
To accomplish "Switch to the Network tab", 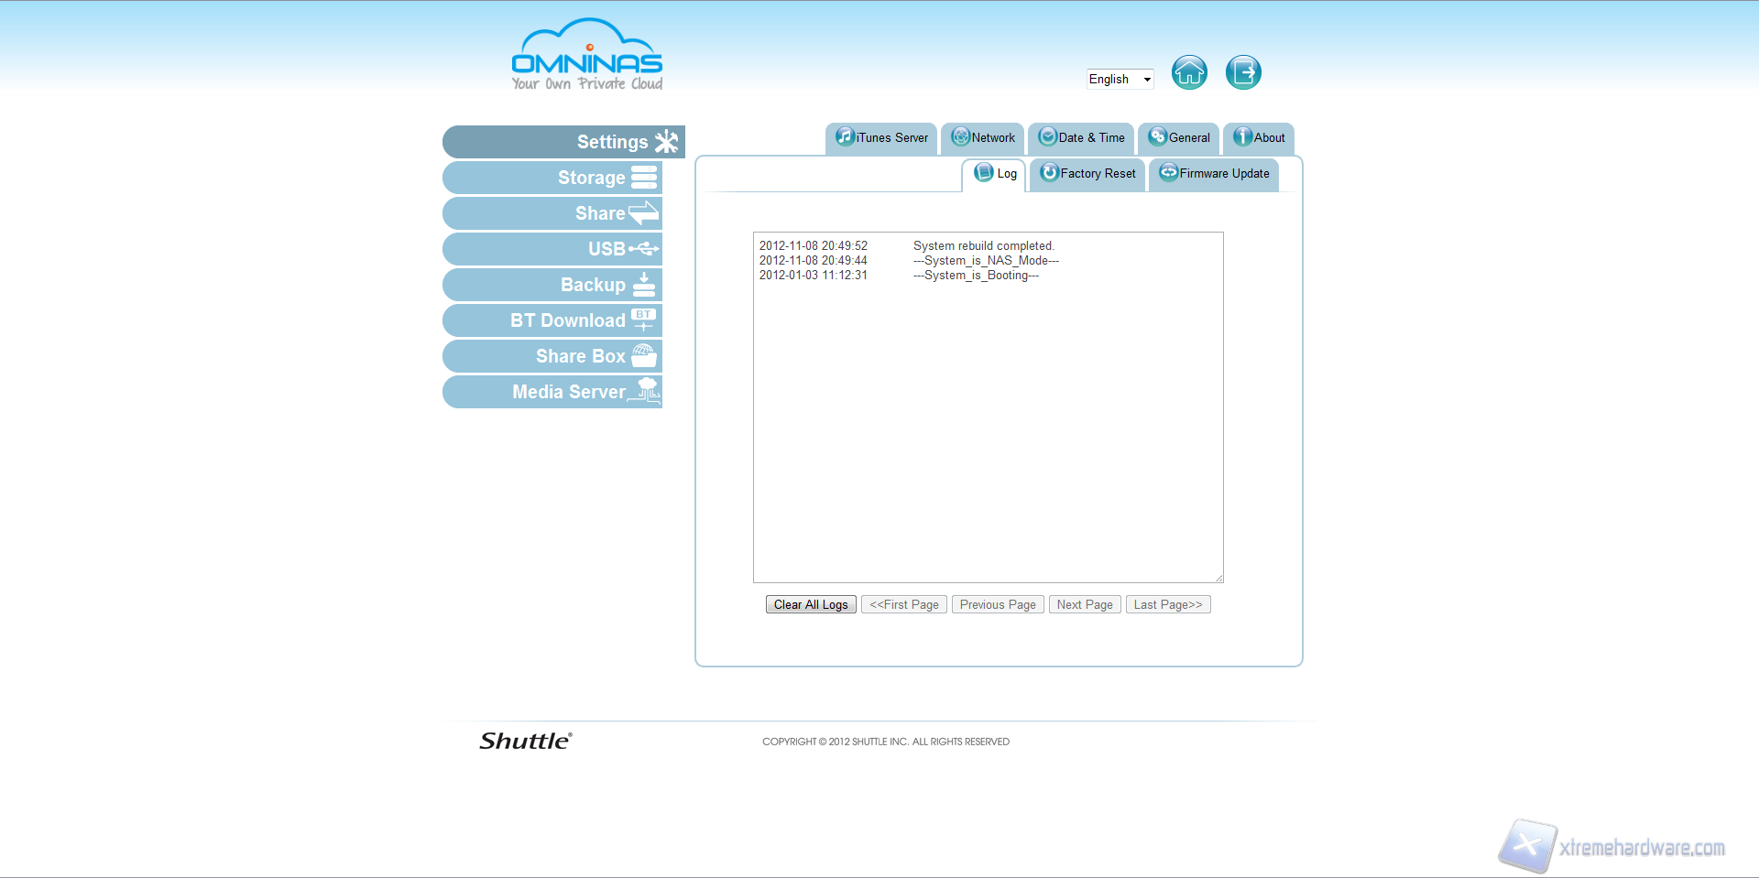I will coord(982,138).
